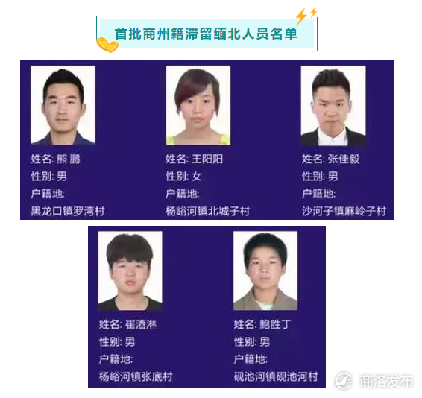Open the ID photo above 姓名: 崔酒淋
422x398 pixels.
tap(130, 271)
